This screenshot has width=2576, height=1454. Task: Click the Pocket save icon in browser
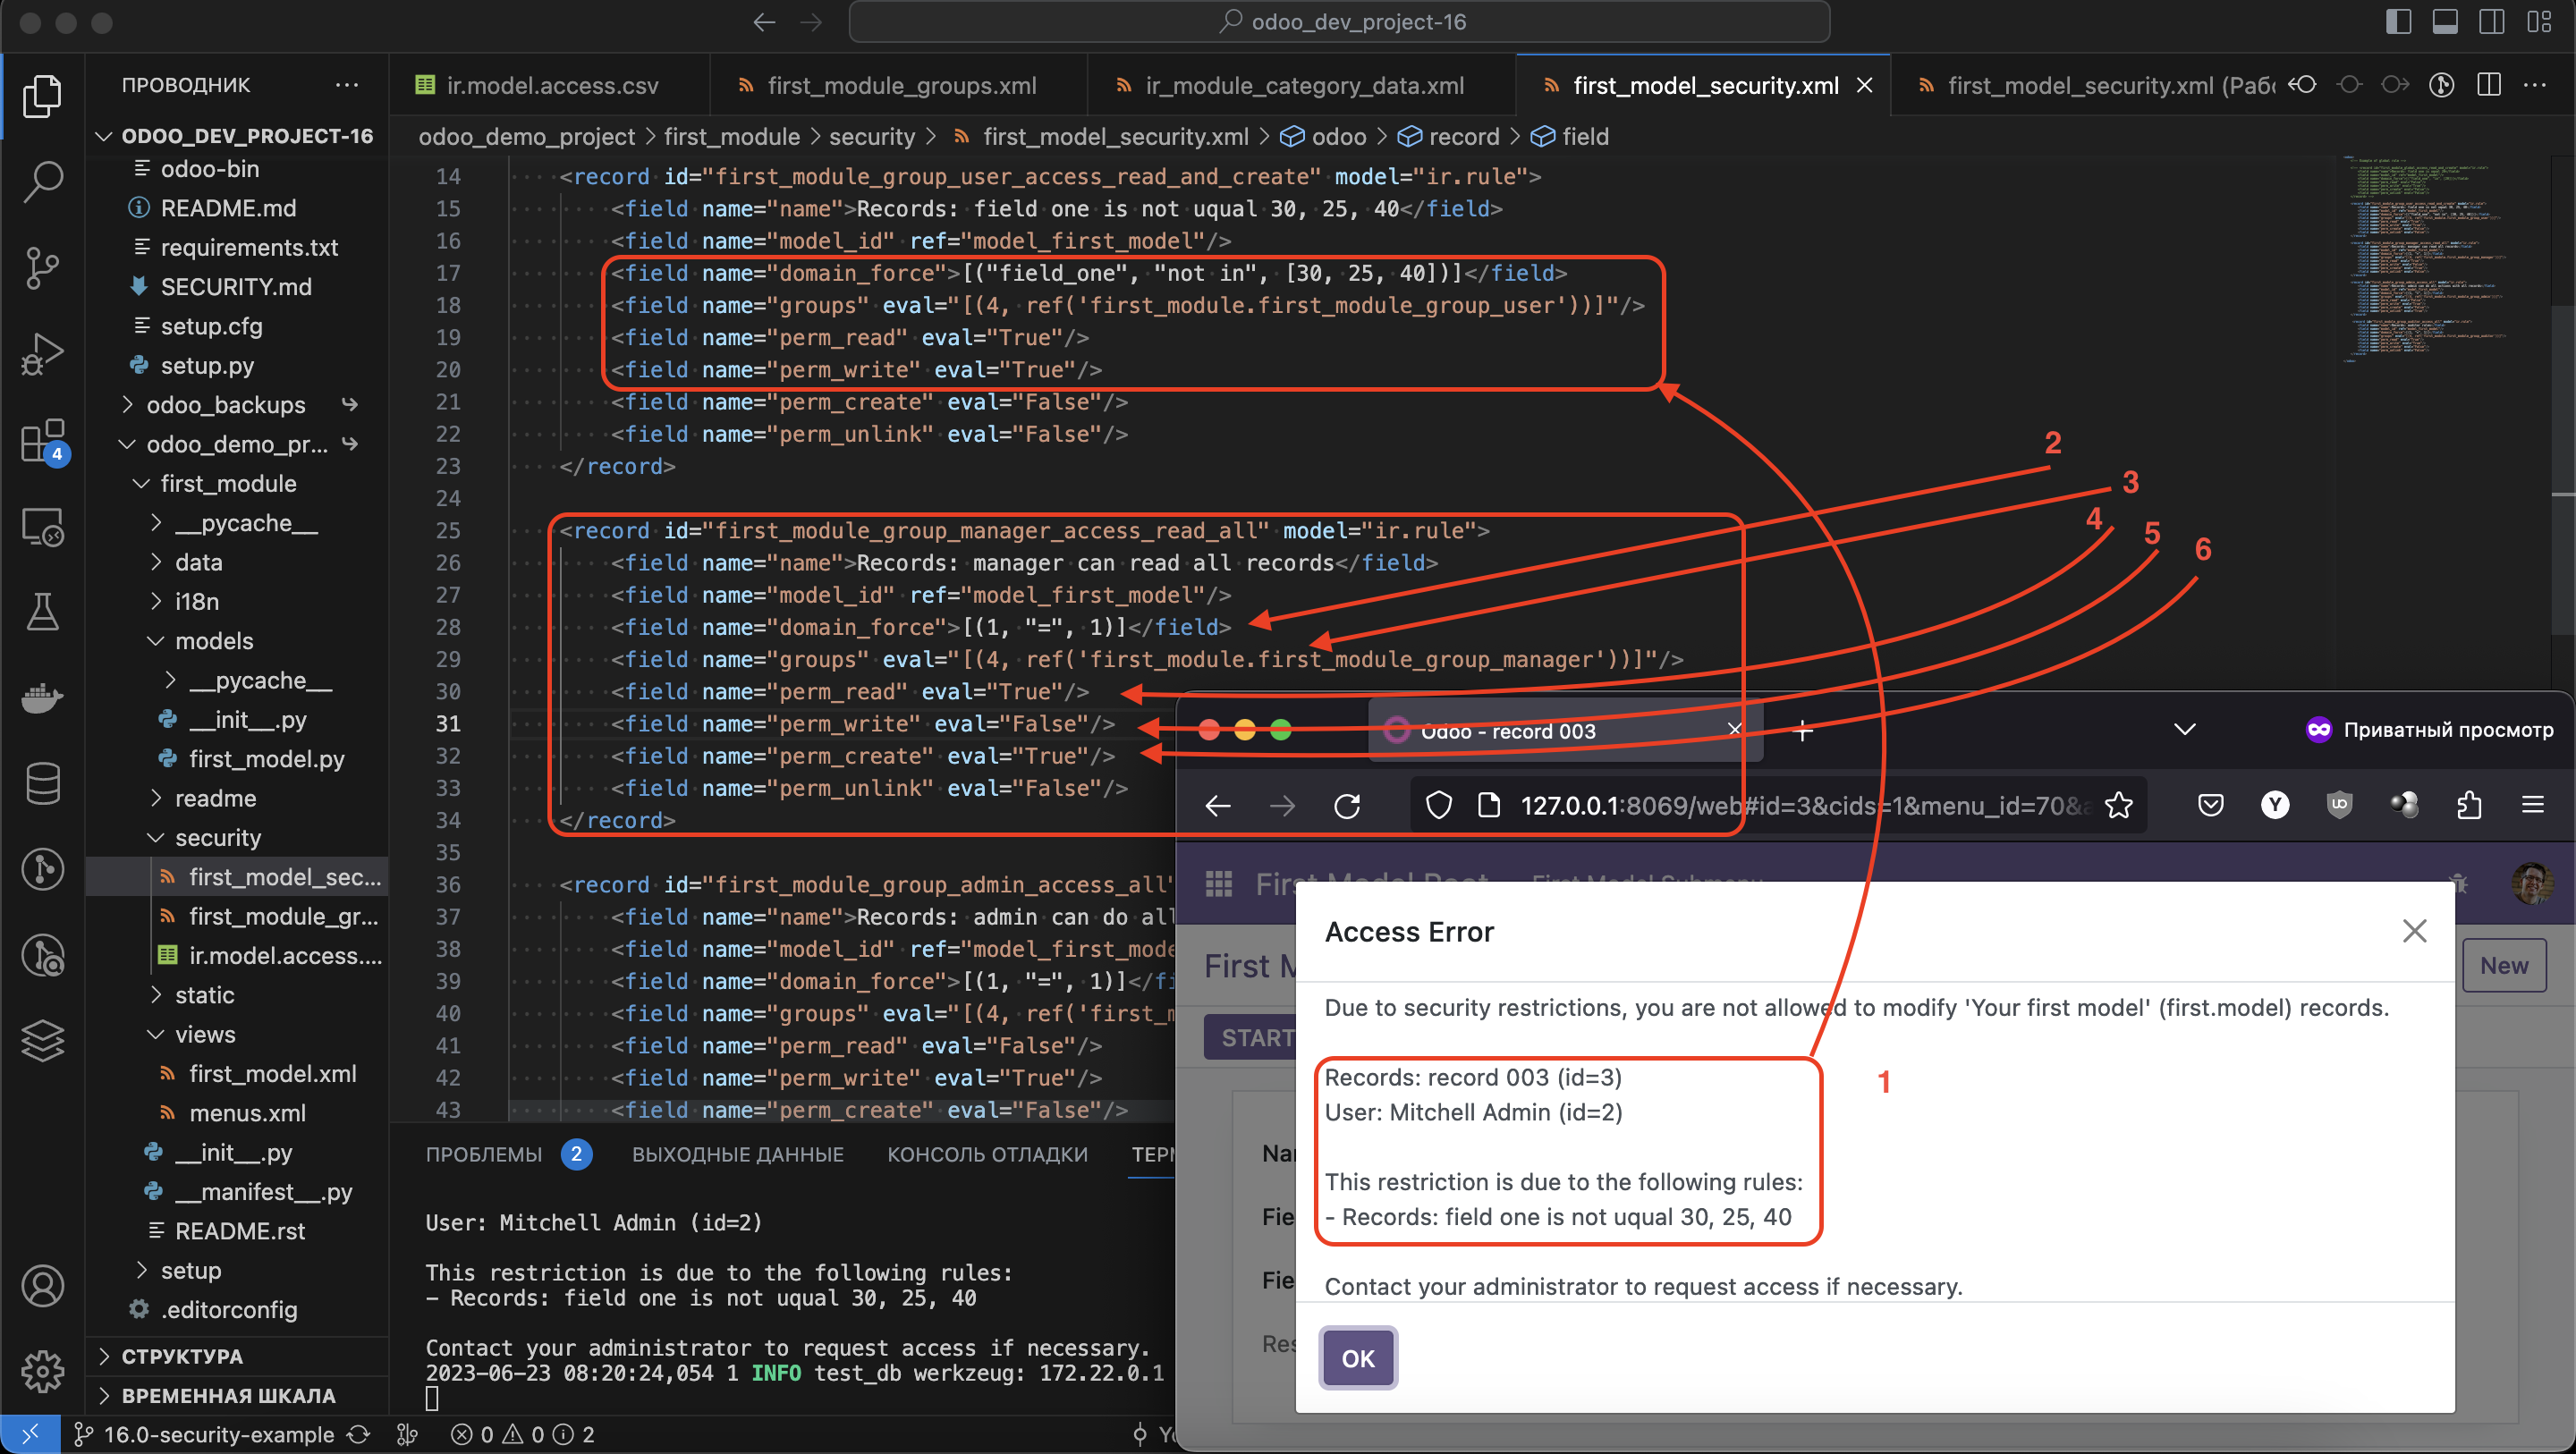point(2210,805)
